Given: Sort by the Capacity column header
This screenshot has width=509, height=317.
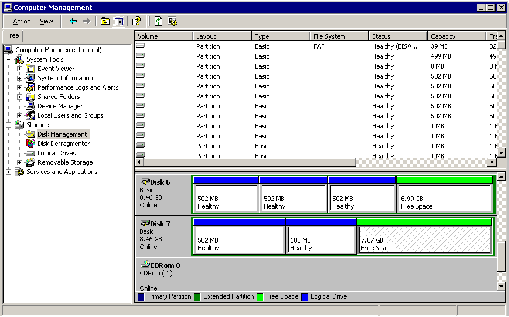Looking at the screenshot, I should coord(456,36).
